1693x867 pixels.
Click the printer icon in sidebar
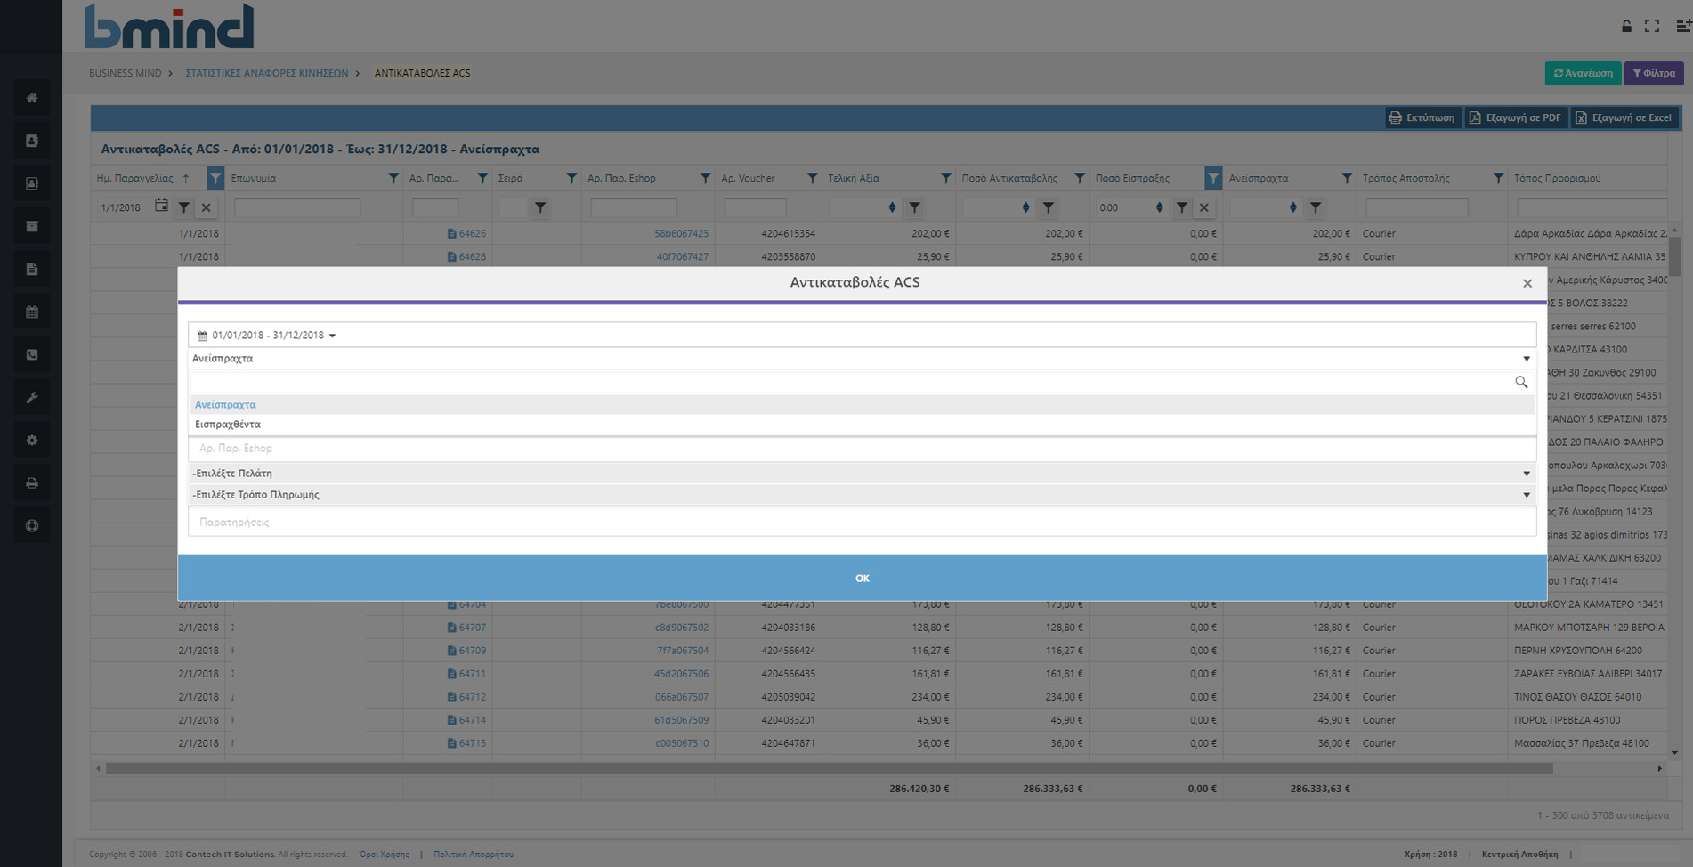[x=32, y=482]
